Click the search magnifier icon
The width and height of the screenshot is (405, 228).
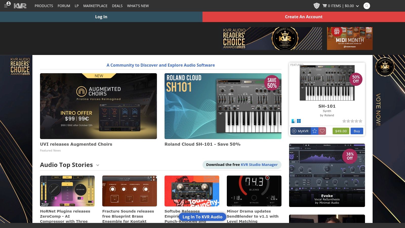(367, 6)
